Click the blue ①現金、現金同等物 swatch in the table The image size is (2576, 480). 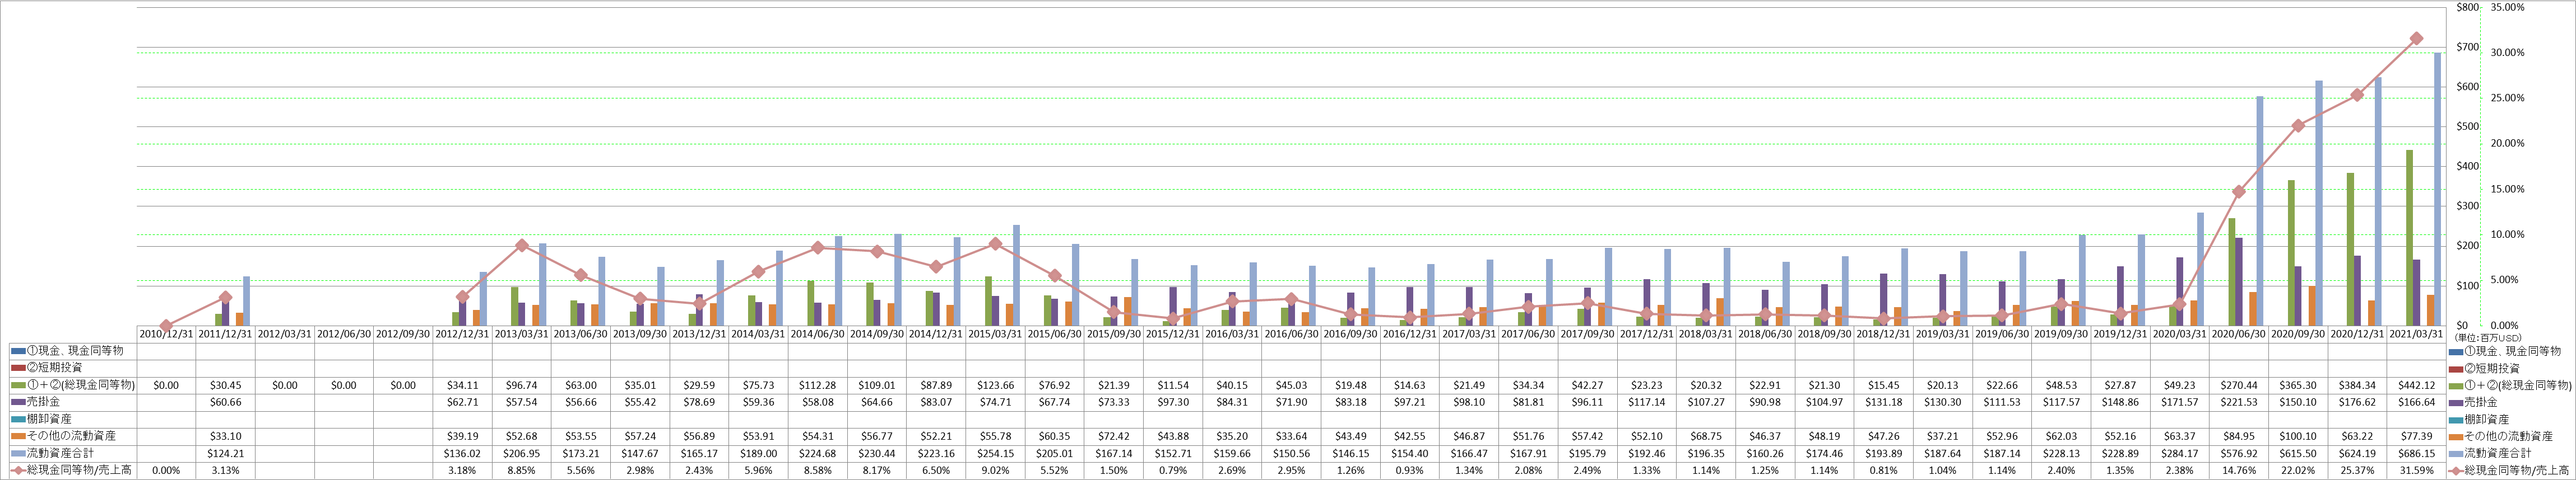click(18, 351)
